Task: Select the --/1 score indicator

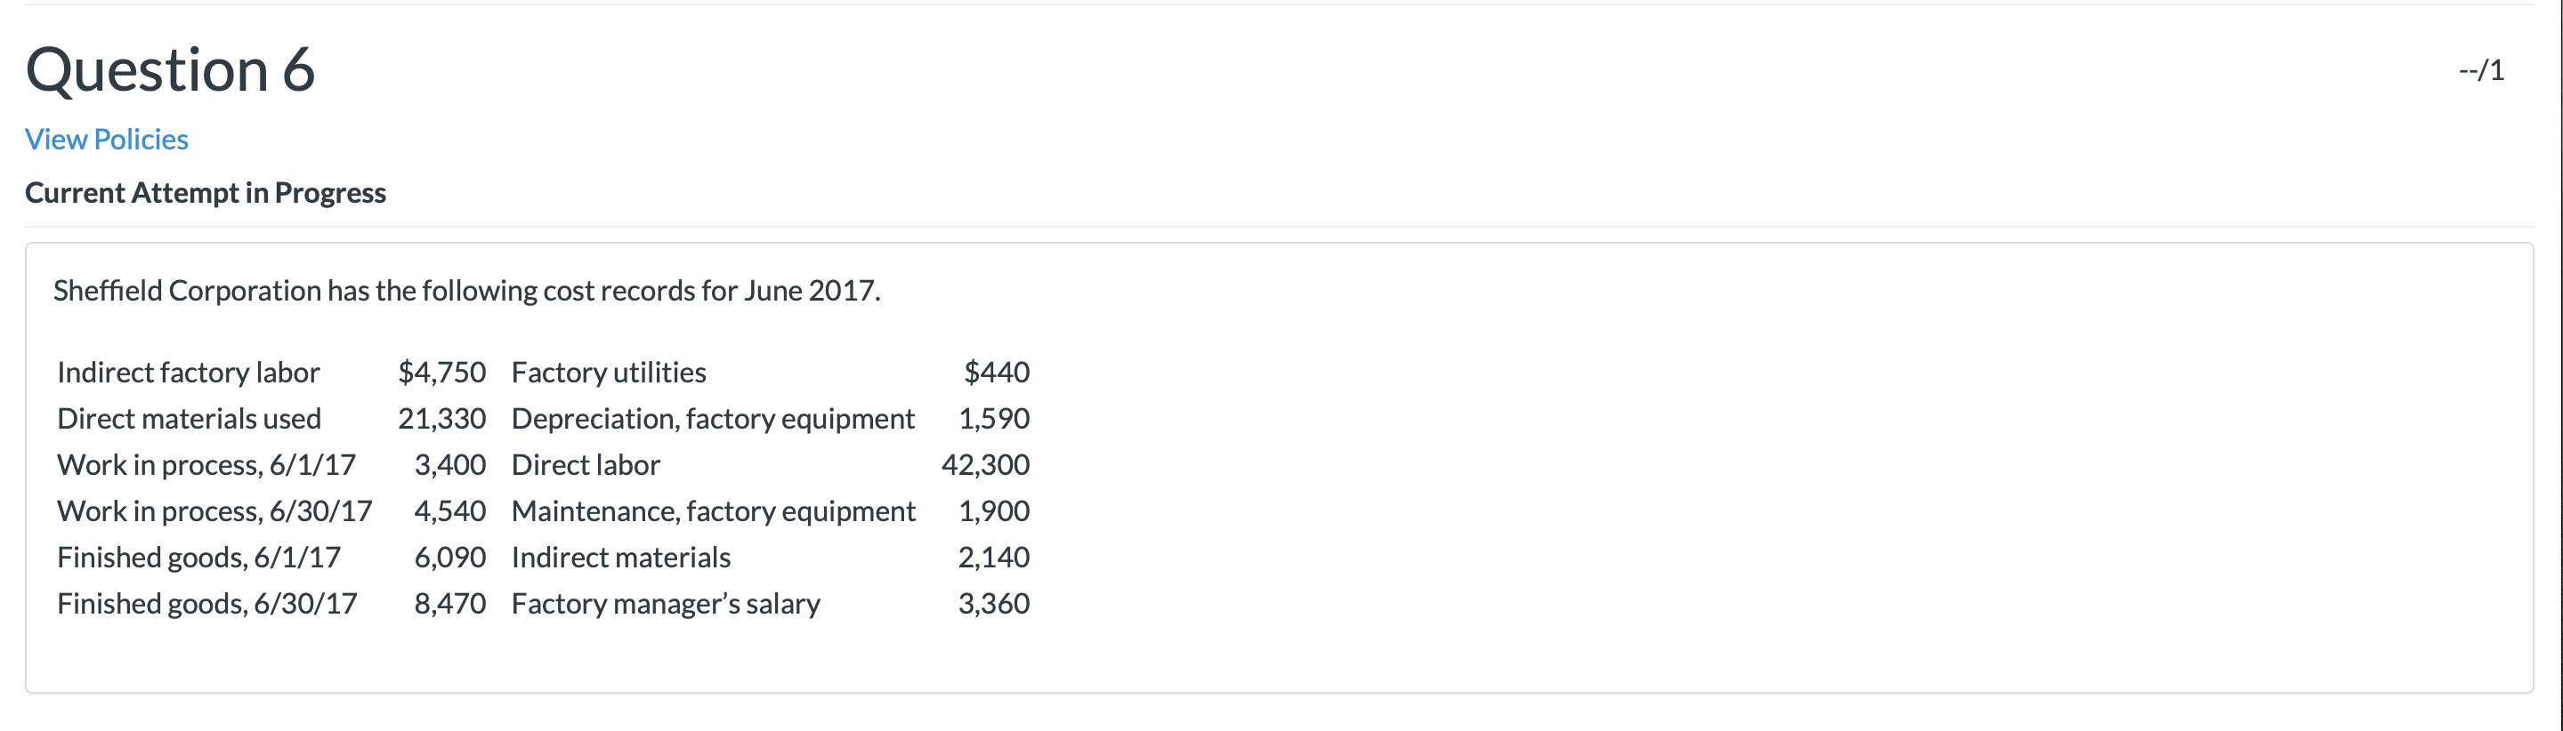Action: (x=2481, y=68)
